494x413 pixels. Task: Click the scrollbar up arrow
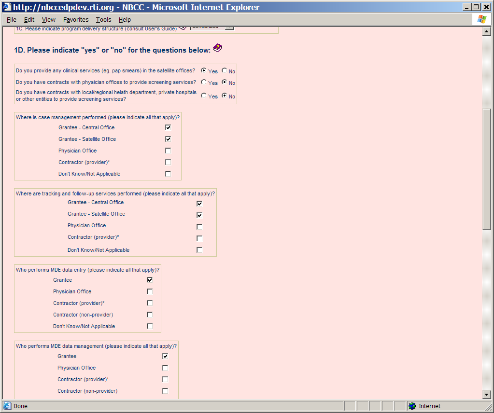(x=487, y=31)
